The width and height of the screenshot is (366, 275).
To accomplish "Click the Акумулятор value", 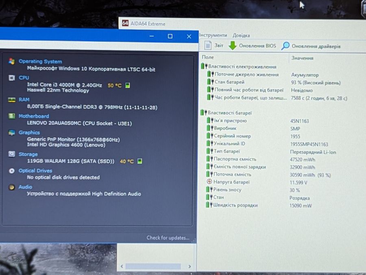I will (x=305, y=75).
